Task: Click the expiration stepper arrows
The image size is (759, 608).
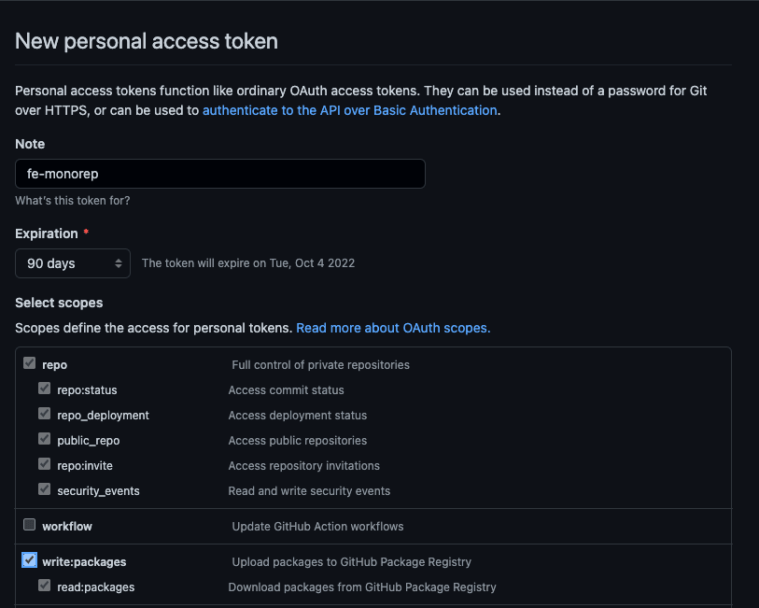Action: pos(119,263)
